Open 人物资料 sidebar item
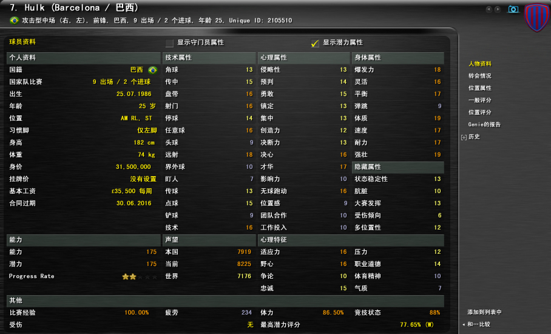Image resolution: width=551 pixels, height=334 pixels. tap(479, 64)
